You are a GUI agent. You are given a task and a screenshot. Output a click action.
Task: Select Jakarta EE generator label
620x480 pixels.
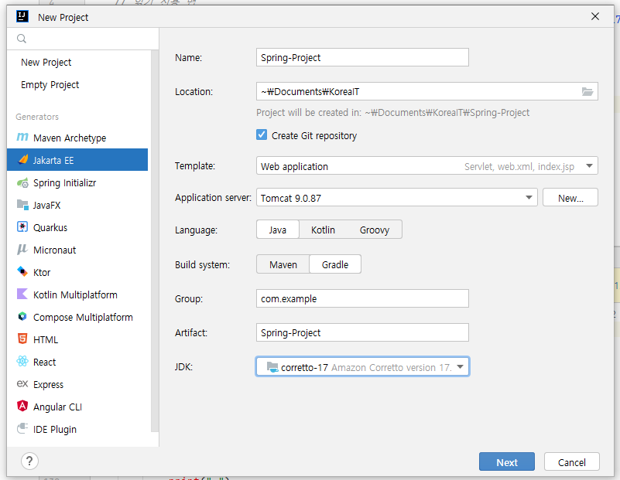pyautogui.click(x=53, y=160)
